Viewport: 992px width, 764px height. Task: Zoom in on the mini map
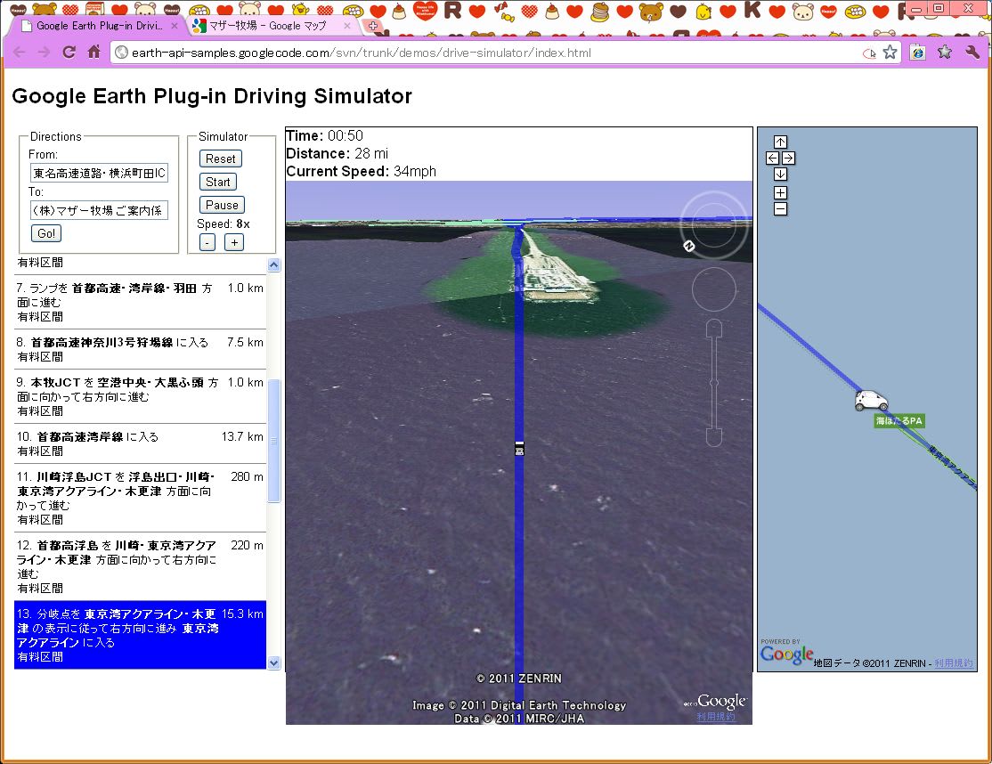click(x=780, y=192)
